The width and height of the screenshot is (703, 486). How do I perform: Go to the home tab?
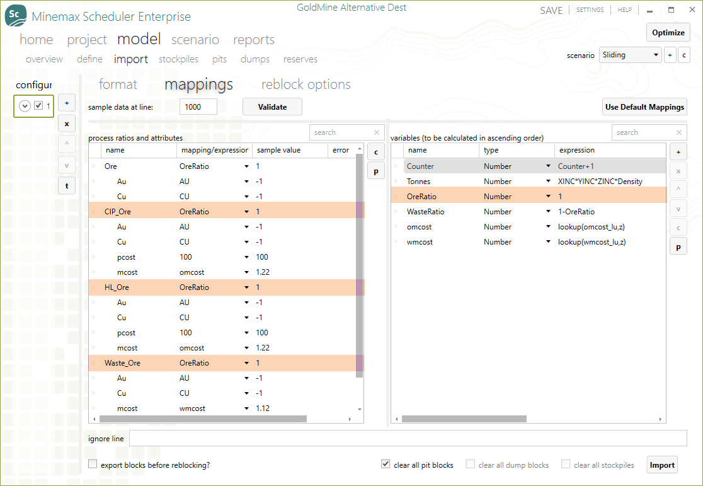coord(37,40)
